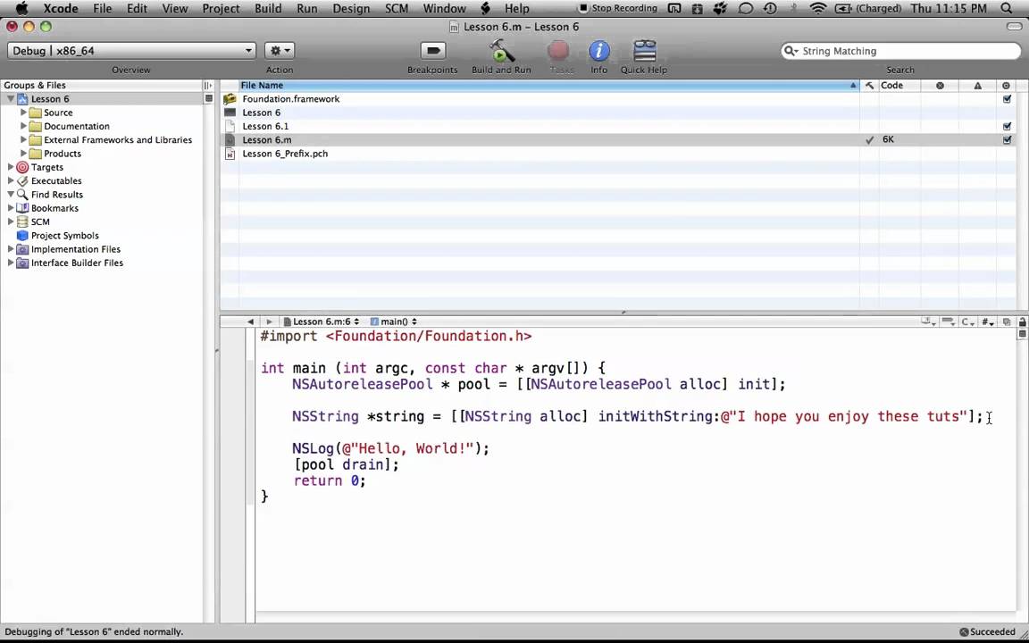Open the Action gear menu
This screenshot has width=1029, height=643.
[280, 51]
